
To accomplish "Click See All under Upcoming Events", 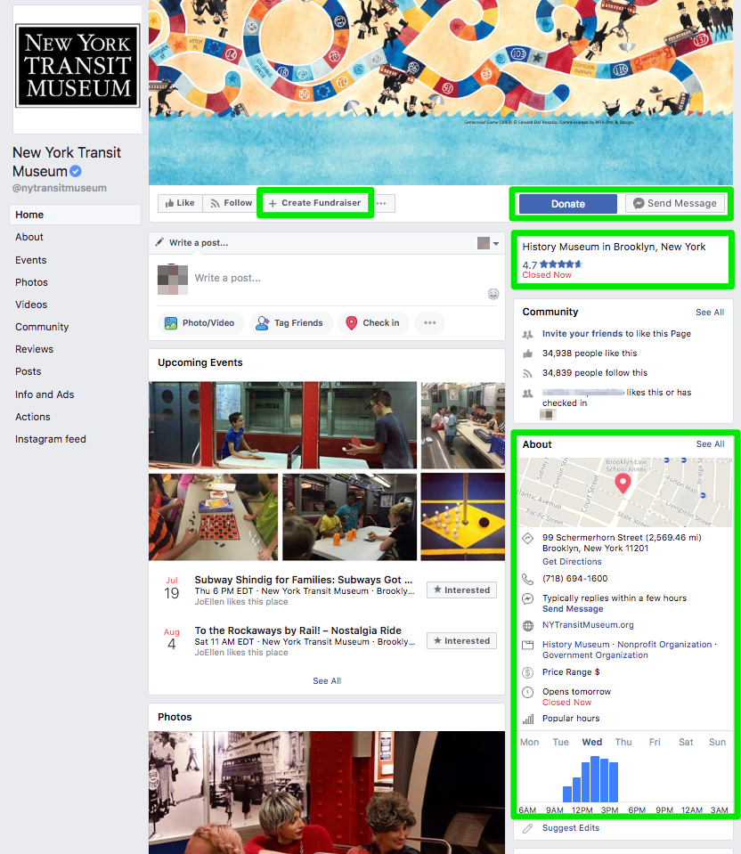I will pyautogui.click(x=327, y=681).
